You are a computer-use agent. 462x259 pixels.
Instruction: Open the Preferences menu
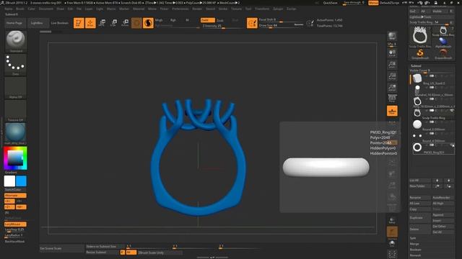click(180, 9)
